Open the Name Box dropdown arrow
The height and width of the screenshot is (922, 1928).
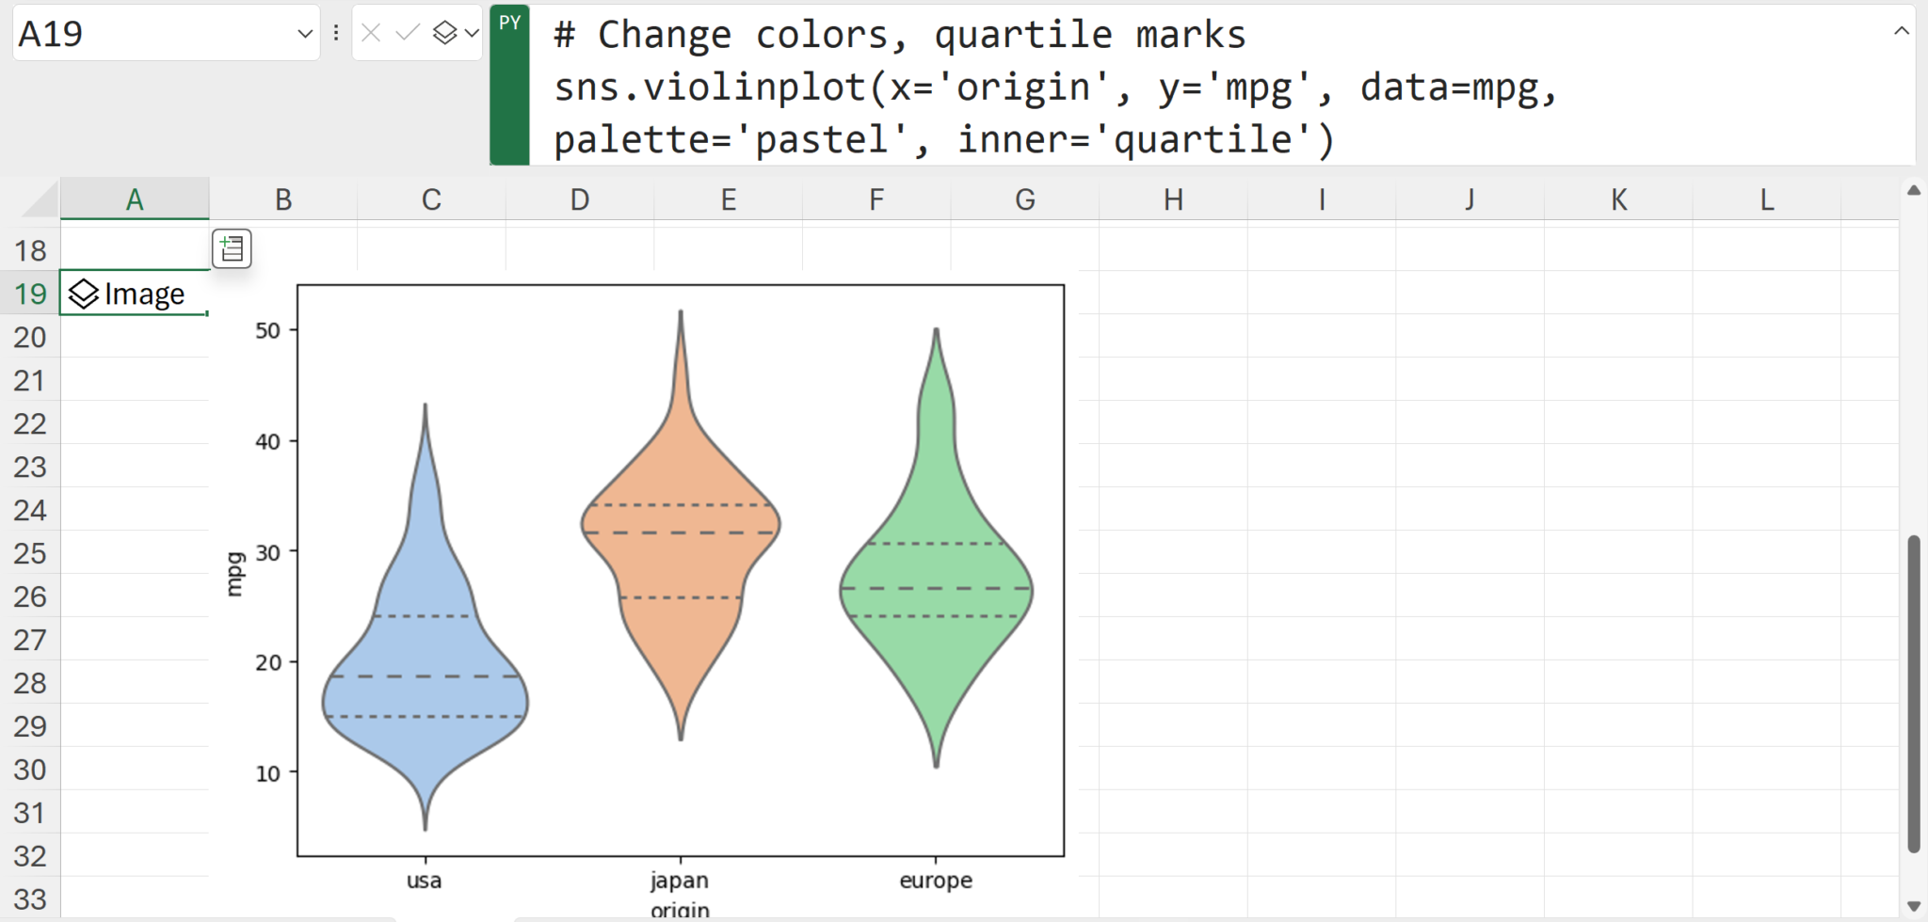303,33
